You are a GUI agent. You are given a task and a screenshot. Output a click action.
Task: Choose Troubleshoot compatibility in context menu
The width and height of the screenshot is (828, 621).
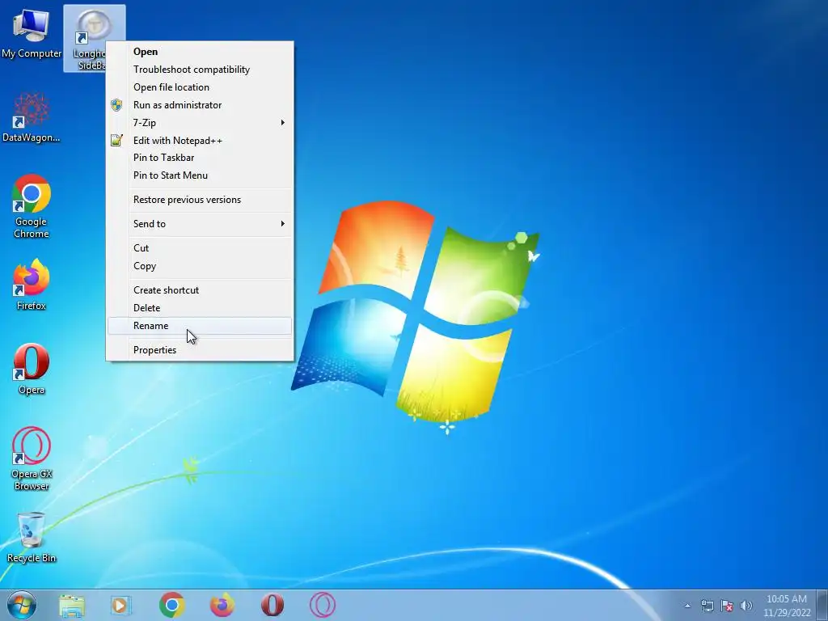[x=200, y=70]
